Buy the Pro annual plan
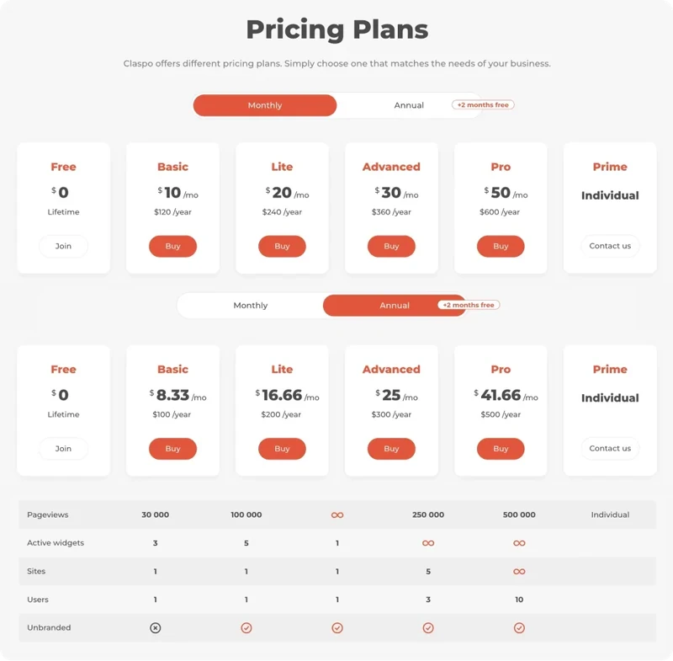Viewport: 673px width, 661px height. pyautogui.click(x=501, y=449)
